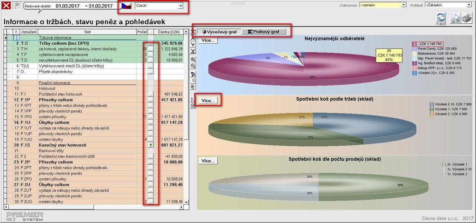Image resolution: width=476 pixels, height=223 pixels.
Task: Click the Označení column header
Action: [29, 32]
